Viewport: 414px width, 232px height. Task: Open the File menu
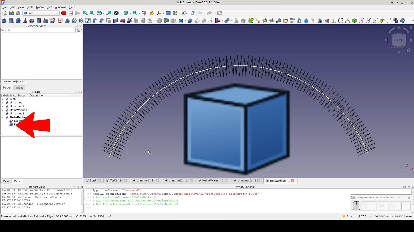point(5,7)
